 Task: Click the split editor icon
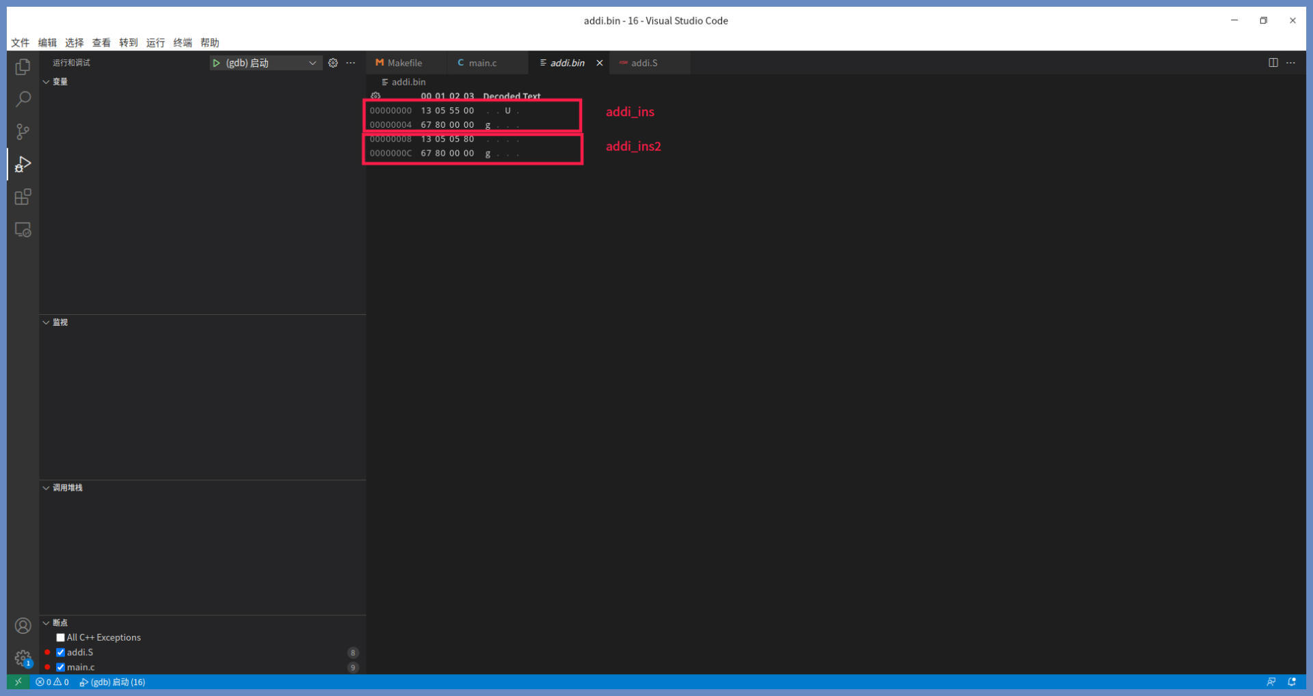tap(1273, 63)
